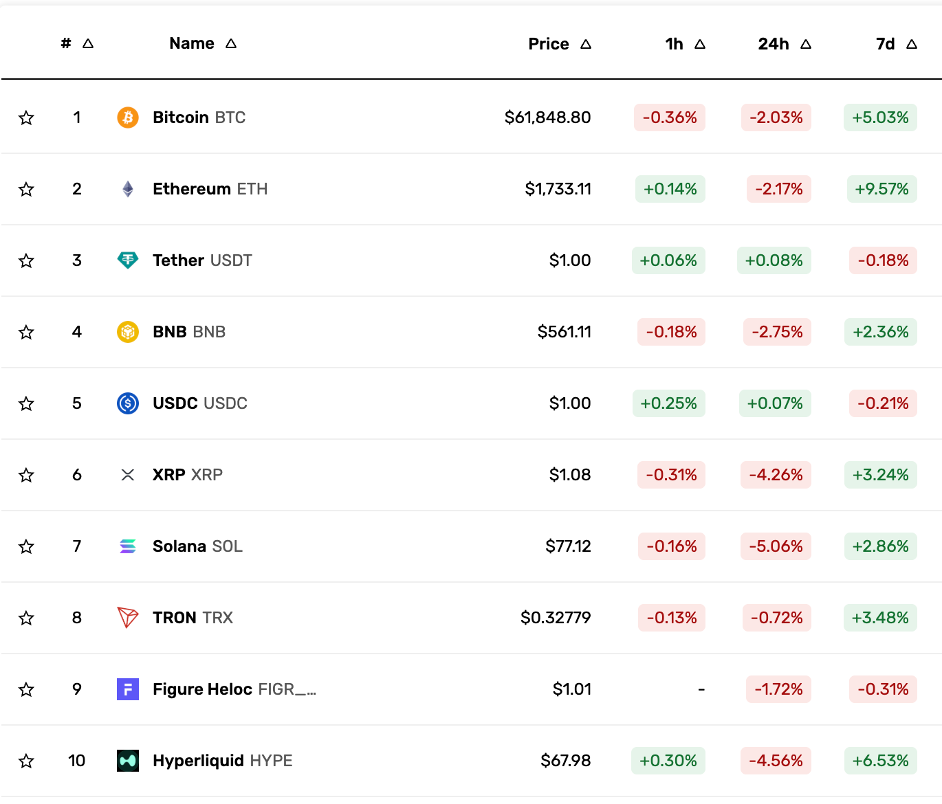Click the Tether coin logo
Viewport: 942px width, 804px height.
pos(128,260)
